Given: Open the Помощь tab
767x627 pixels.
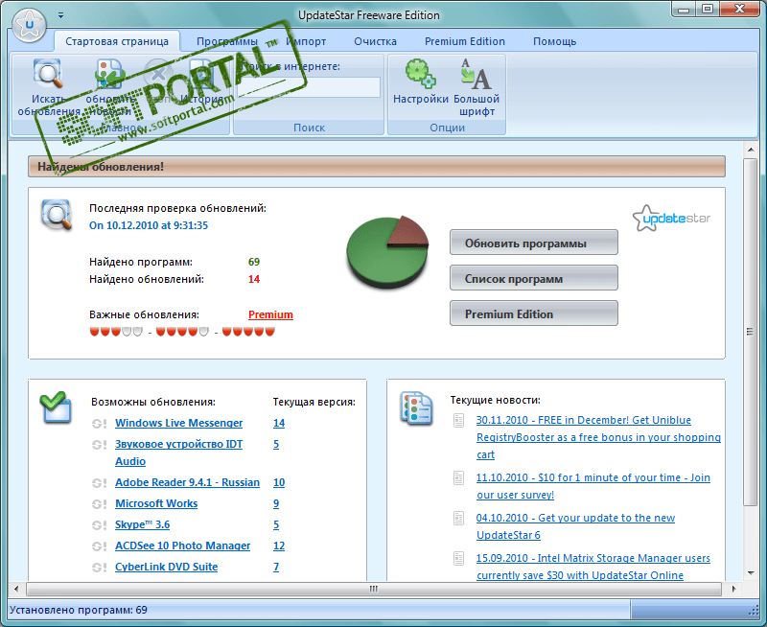Looking at the screenshot, I should tap(555, 41).
